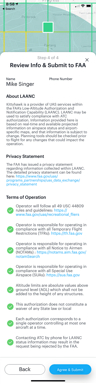
Task: Toggle the single operator authorization checkmark
Action: pos(10,323)
